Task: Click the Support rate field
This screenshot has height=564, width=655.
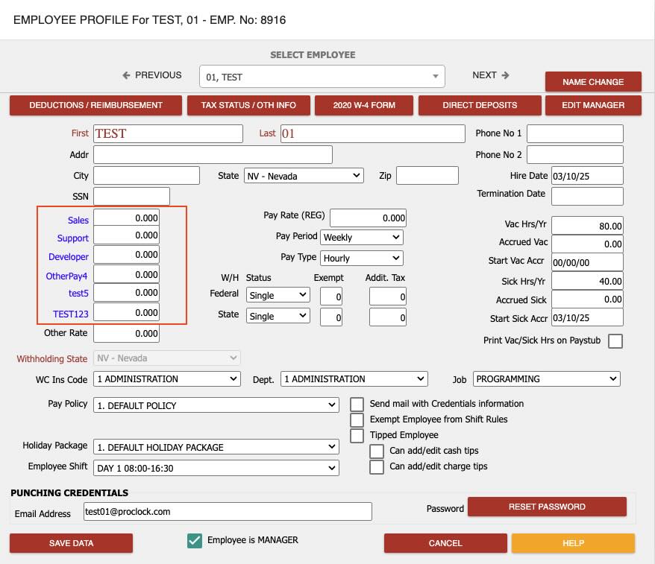Action: [x=126, y=235]
